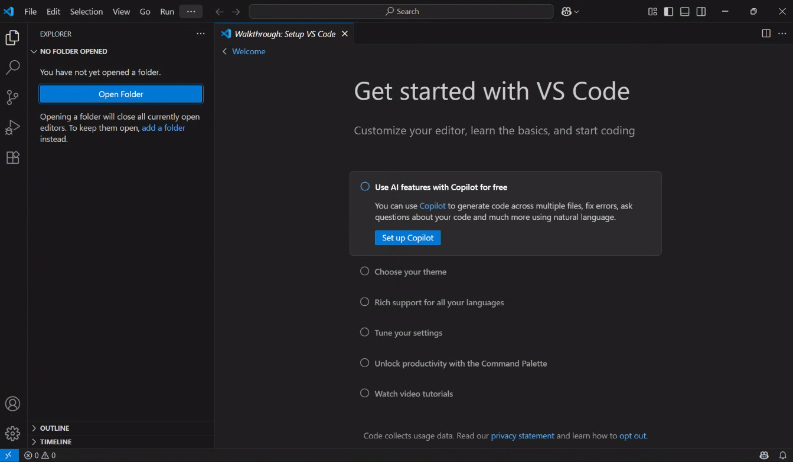
Task: Mark 'Choose your theme' step circle
Action: point(365,271)
